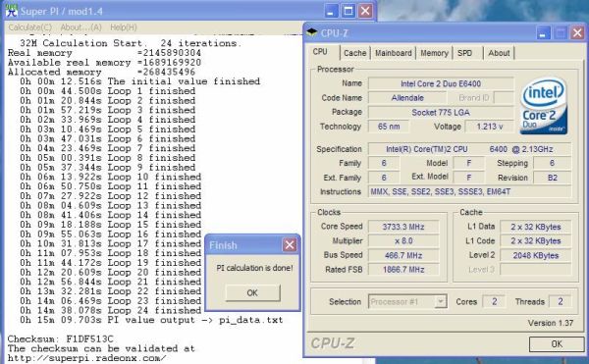
Task: Click the Cores value box
Action: coord(495,301)
